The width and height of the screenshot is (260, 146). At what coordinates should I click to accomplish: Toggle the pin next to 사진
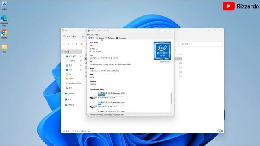(x=81, y=70)
